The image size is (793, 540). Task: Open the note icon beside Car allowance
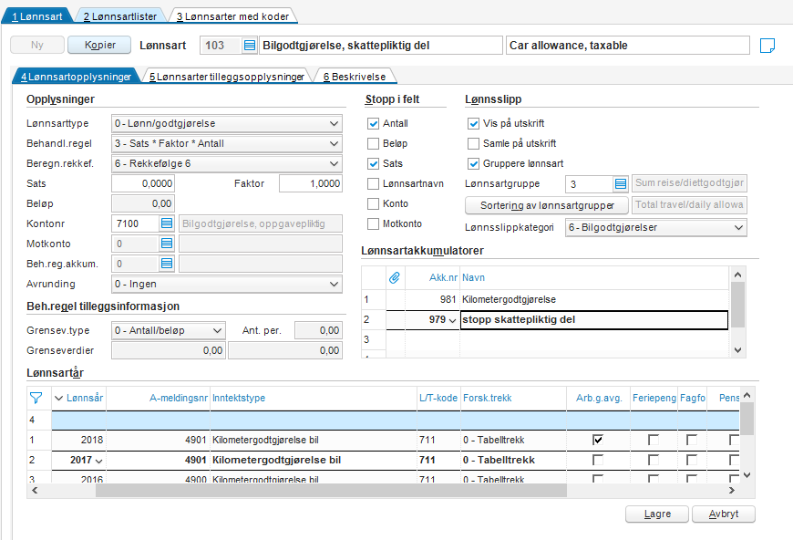pyautogui.click(x=767, y=46)
